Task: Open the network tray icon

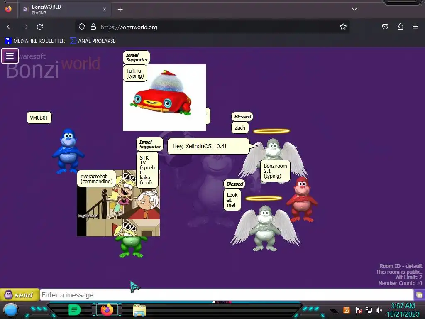Action: (369, 310)
